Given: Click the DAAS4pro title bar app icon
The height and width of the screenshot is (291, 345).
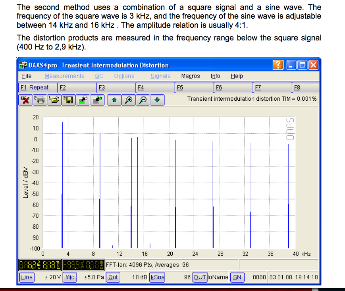Looking at the screenshot, I should pos(23,65).
